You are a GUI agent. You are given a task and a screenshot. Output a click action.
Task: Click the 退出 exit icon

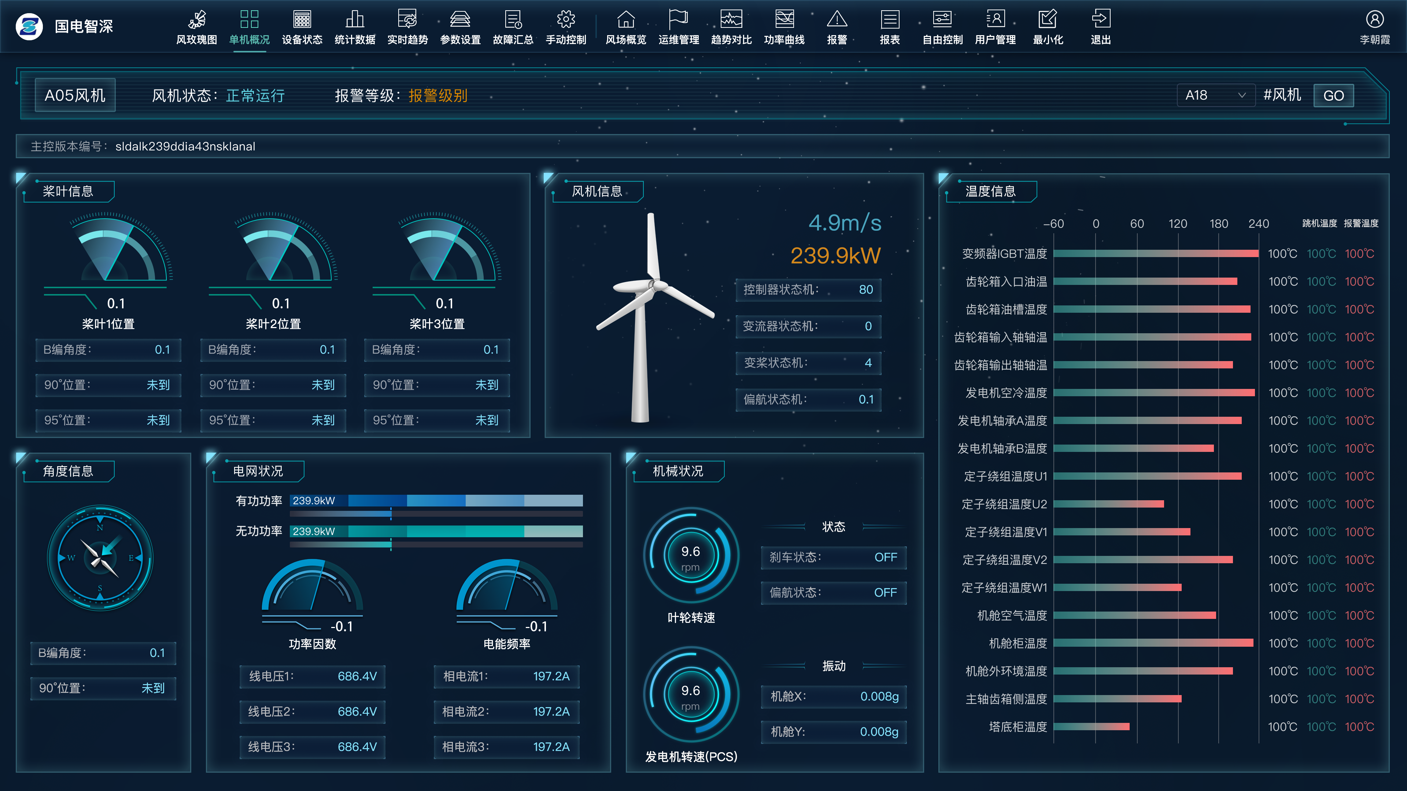[x=1101, y=19]
